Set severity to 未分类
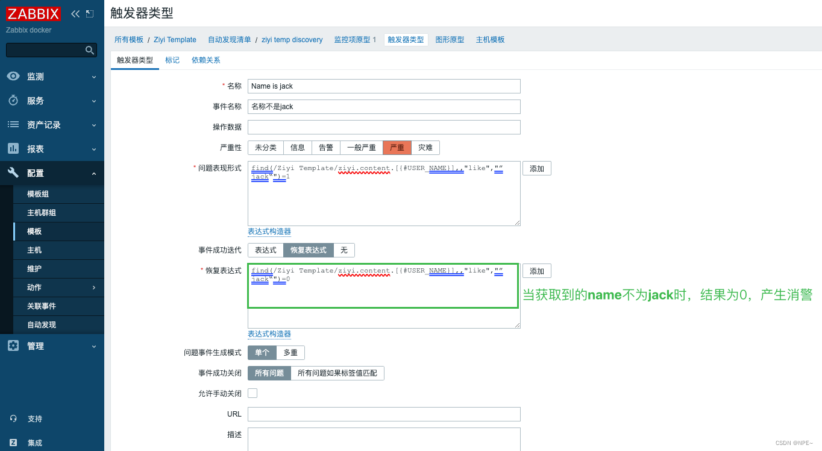822x451 pixels. [266, 148]
